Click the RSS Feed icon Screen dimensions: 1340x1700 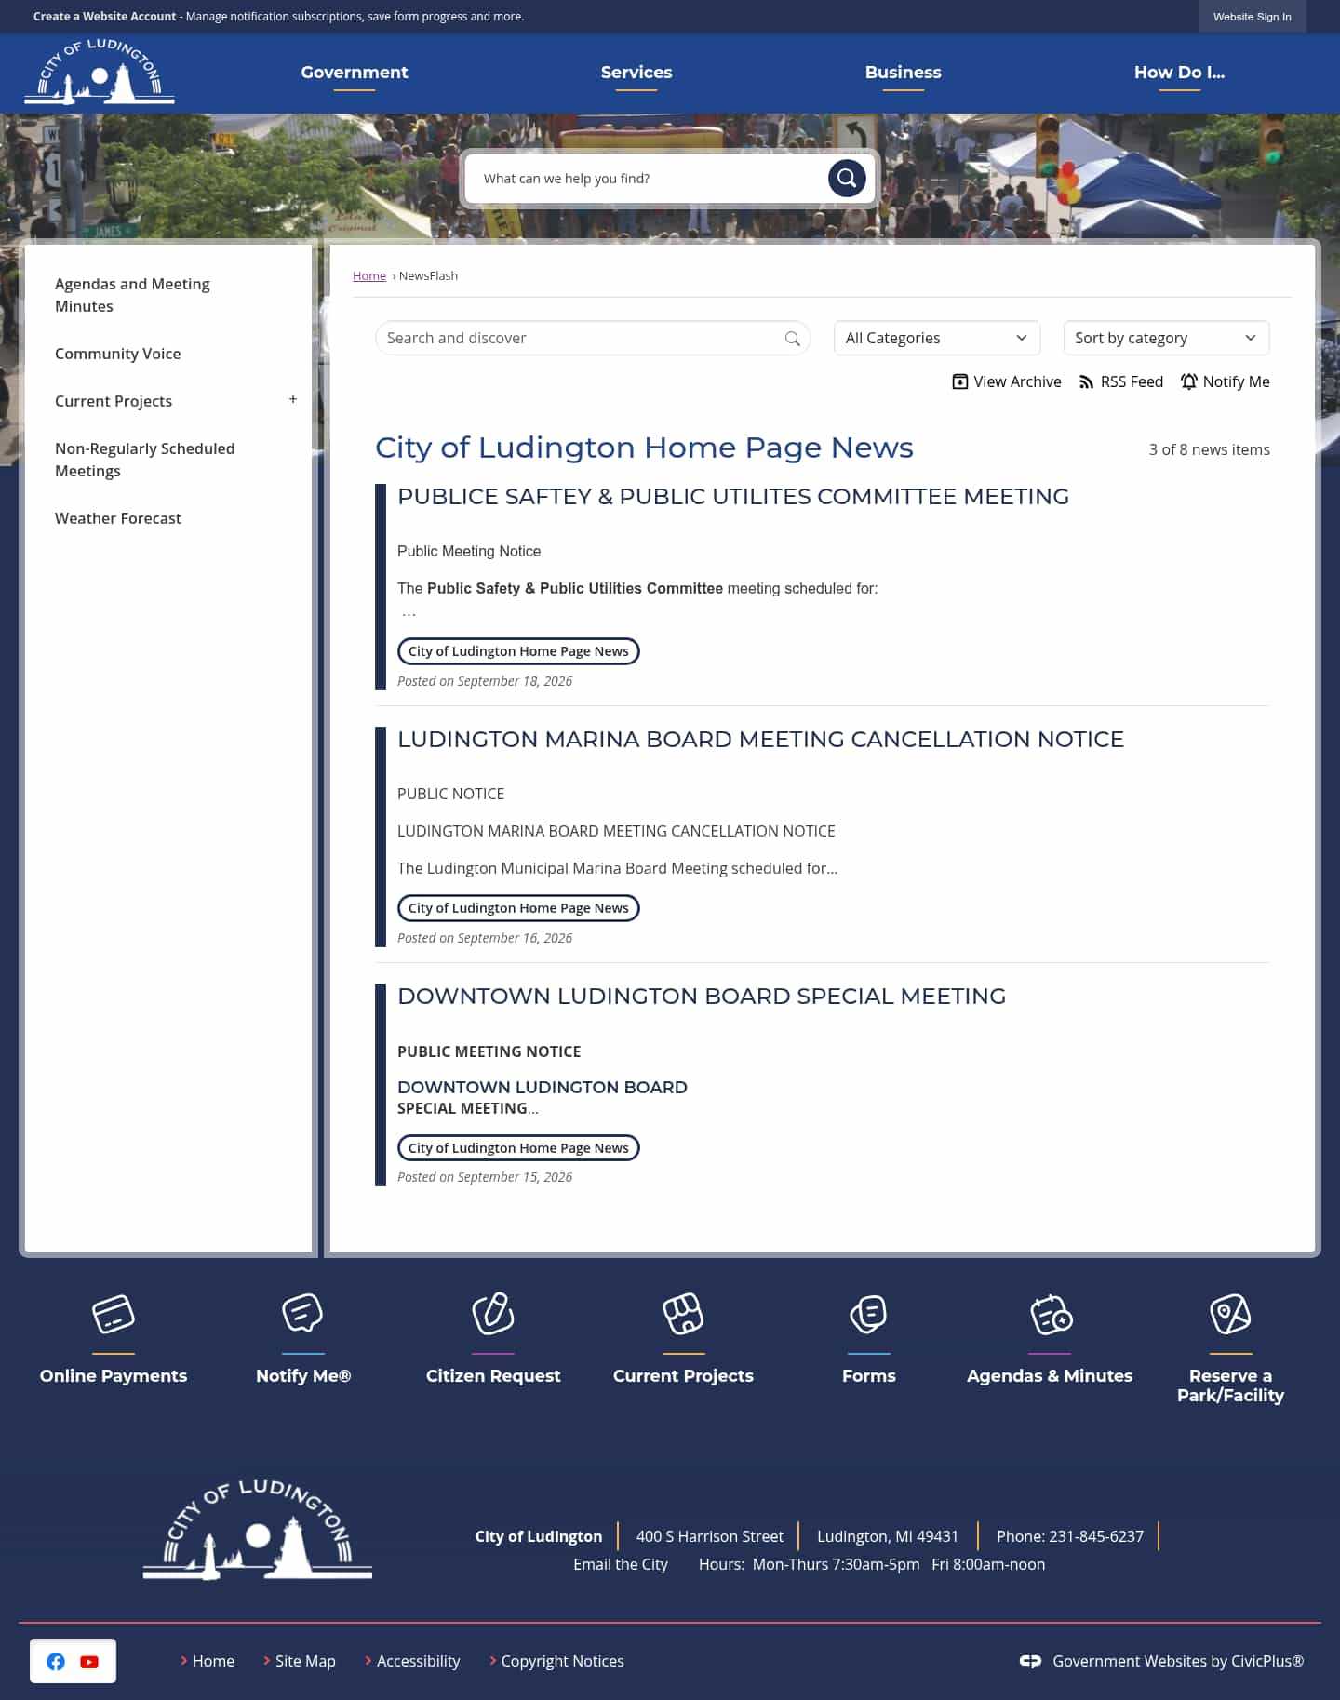(x=1086, y=381)
